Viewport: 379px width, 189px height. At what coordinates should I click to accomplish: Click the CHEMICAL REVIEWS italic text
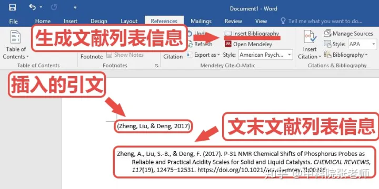coord(342,162)
